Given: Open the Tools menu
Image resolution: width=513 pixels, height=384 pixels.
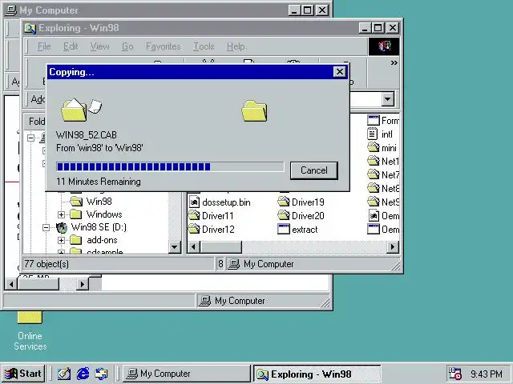Looking at the screenshot, I should [x=204, y=46].
